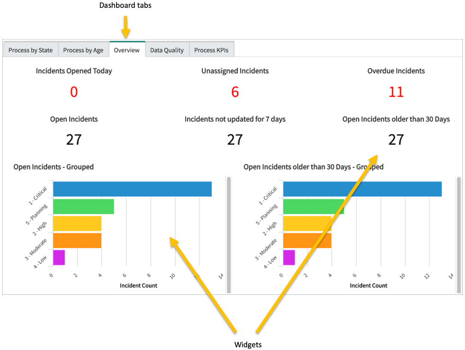Click the Open Incidents count of 27
465x350 pixels.
(74, 139)
